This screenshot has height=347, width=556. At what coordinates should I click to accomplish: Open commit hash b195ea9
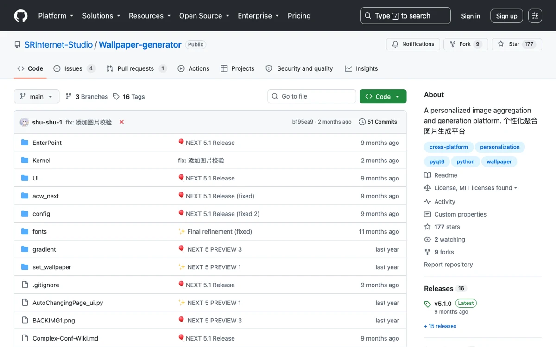tap(303, 122)
